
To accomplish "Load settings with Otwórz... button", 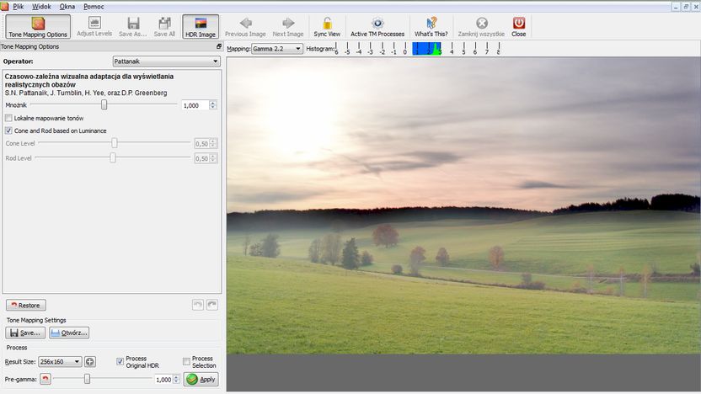I will pyautogui.click(x=69, y=333).
